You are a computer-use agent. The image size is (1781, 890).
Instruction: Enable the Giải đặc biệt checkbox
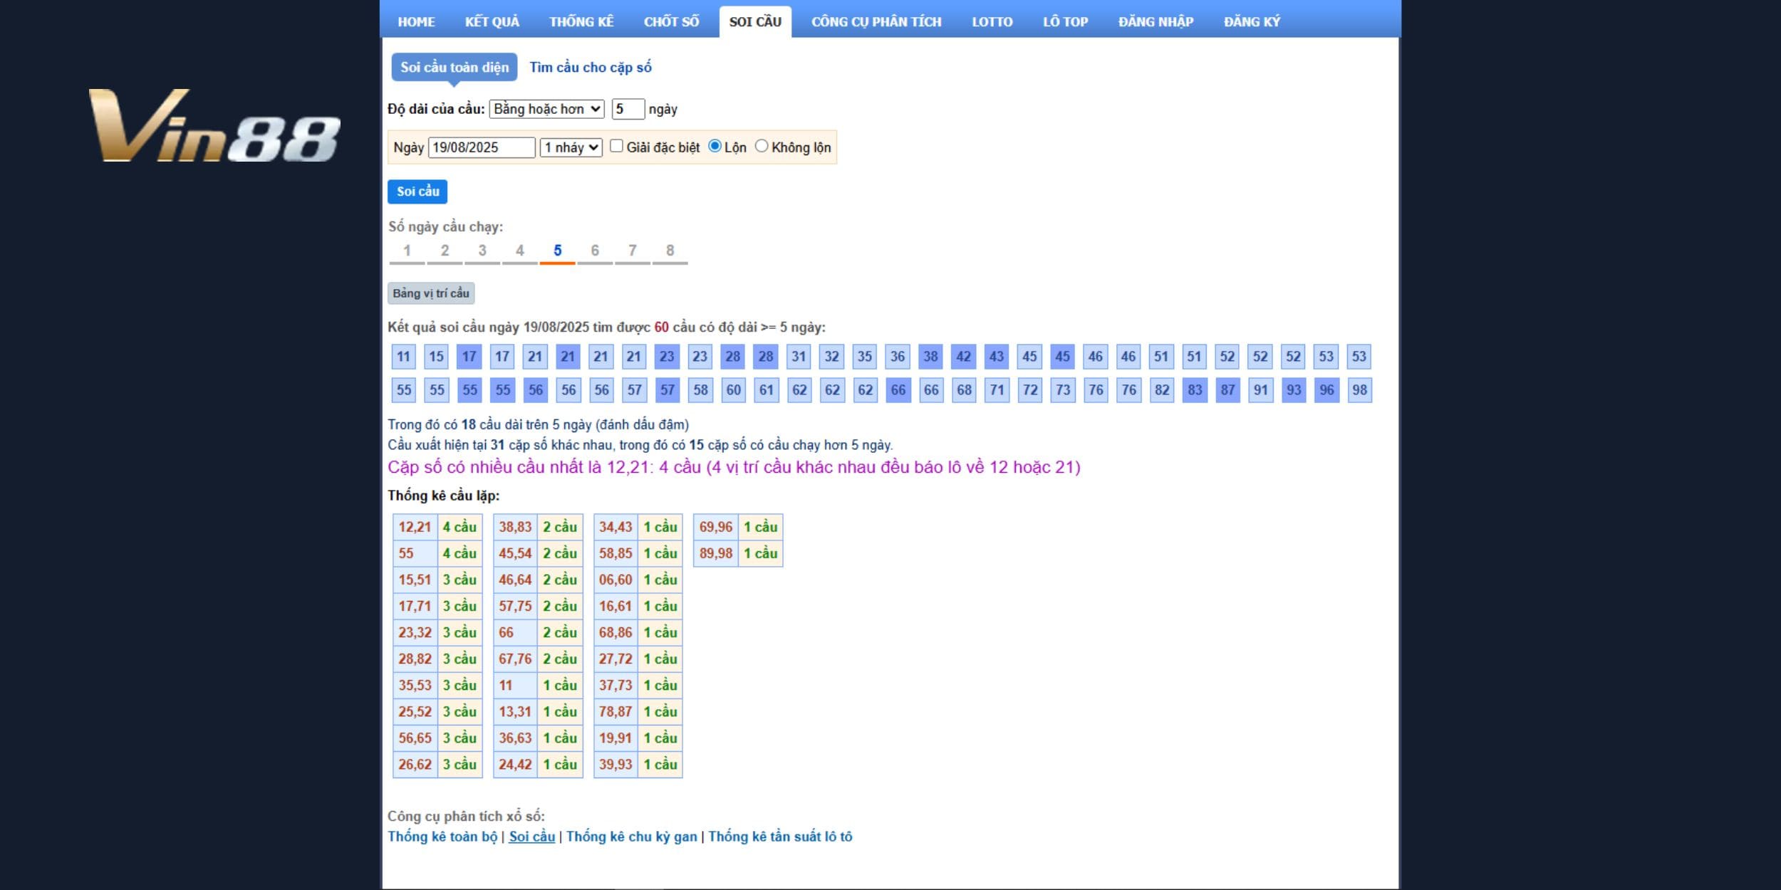click(616, 146)
